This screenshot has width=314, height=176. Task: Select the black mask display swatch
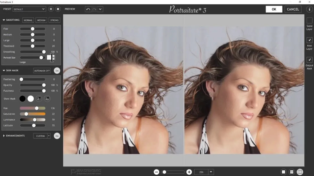[x=22, y=99]
